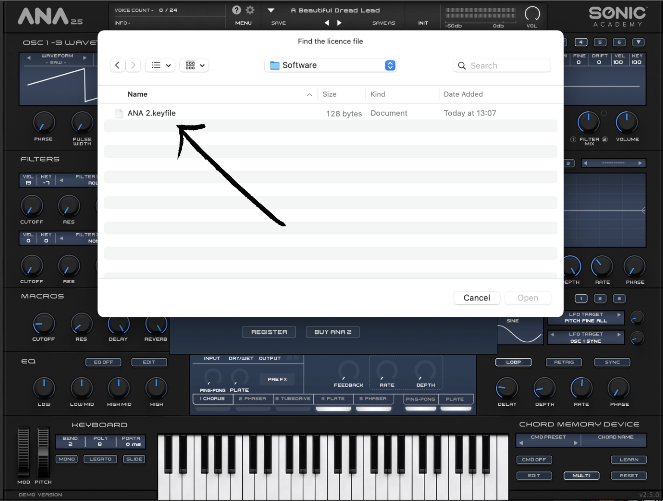Adjust the oscillator VOLUME knob

(627, 122)
